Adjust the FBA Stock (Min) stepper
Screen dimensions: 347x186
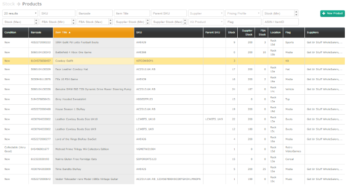click(73, 22)
